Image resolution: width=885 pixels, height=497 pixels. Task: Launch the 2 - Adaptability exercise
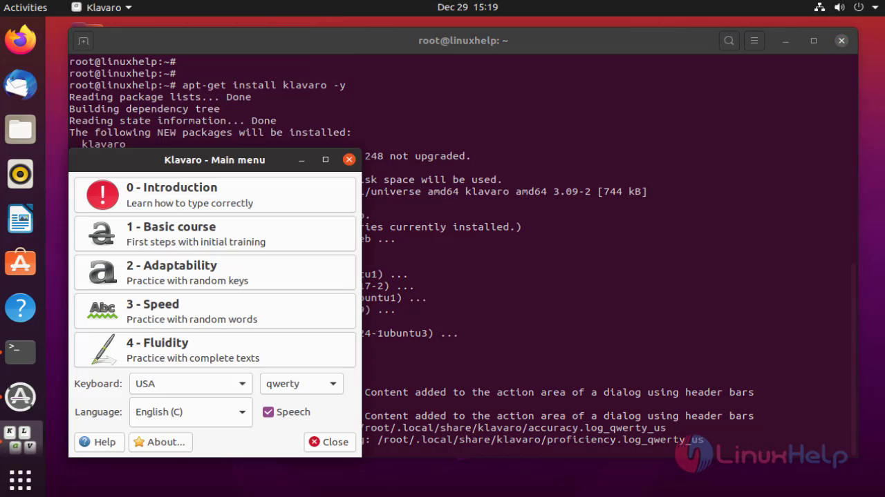click(215, 272)
